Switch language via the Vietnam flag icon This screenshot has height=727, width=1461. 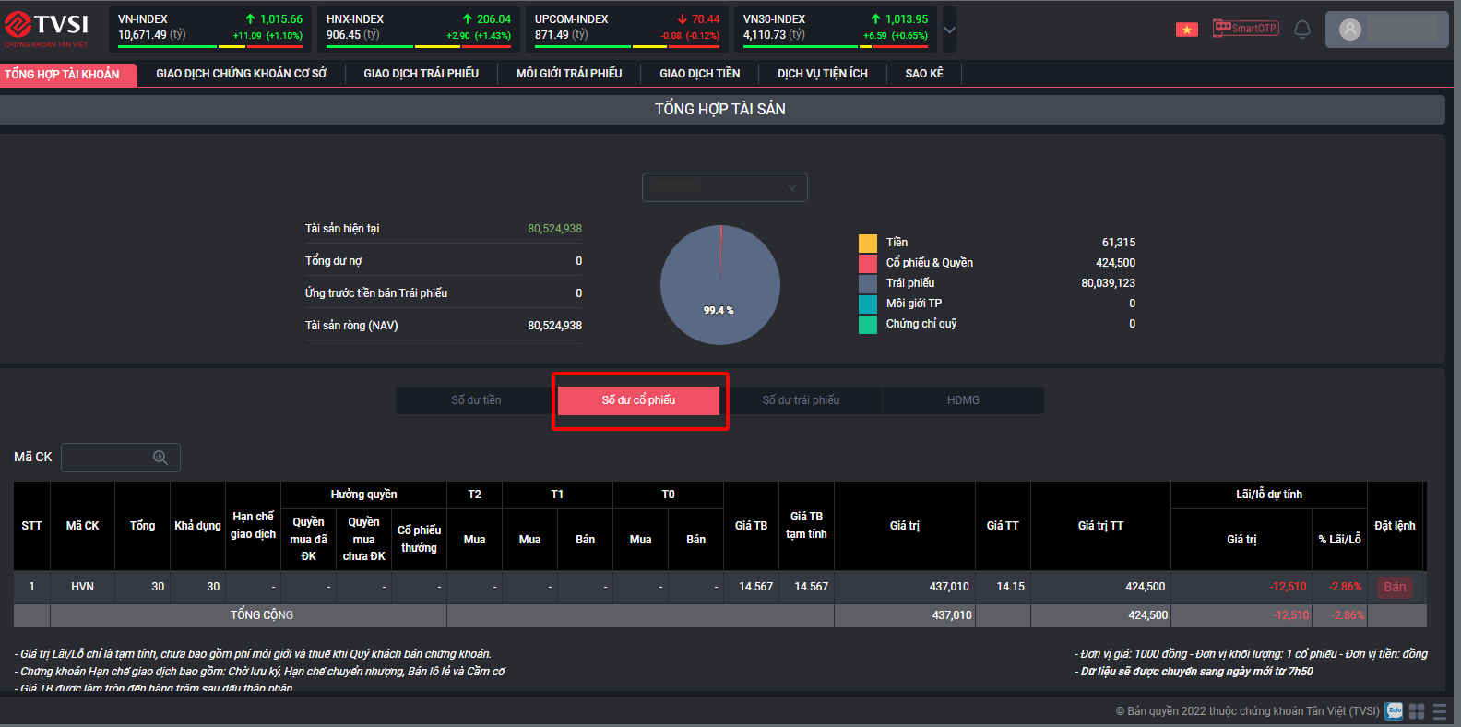coord(1186,30)
